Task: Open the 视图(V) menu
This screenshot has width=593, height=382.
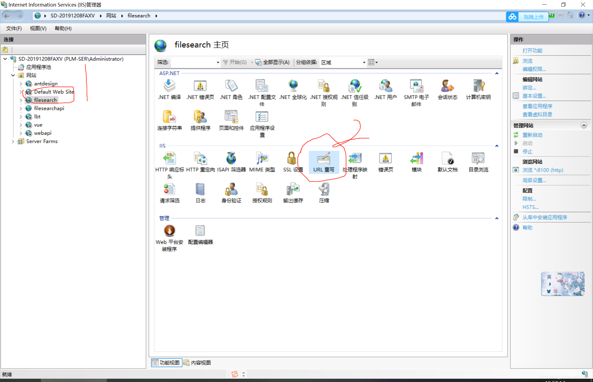Action: [38, 28]
